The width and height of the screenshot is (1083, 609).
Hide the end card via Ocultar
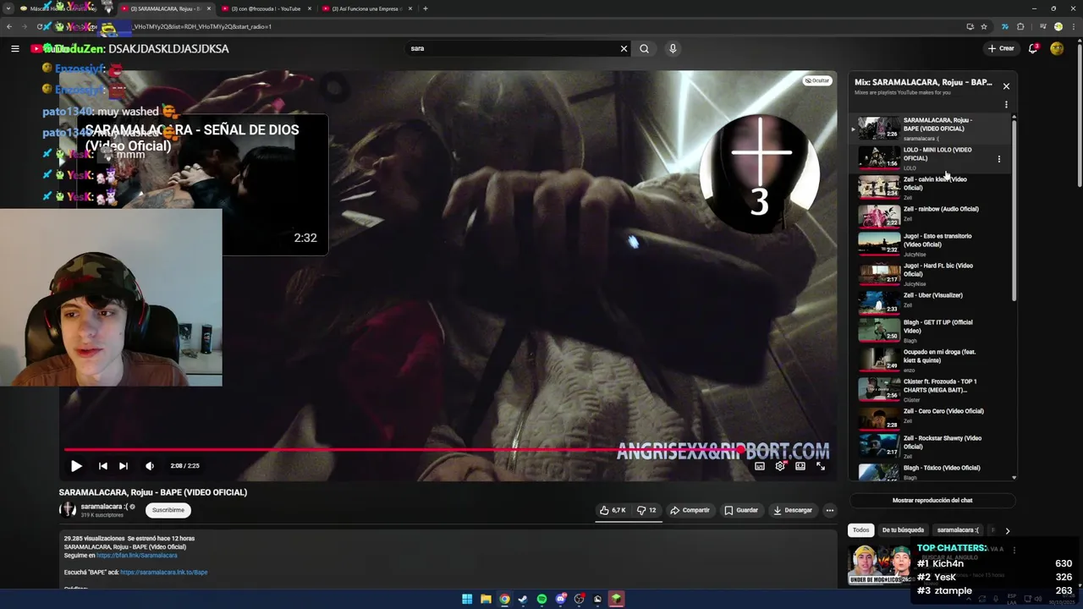[817, 80]
